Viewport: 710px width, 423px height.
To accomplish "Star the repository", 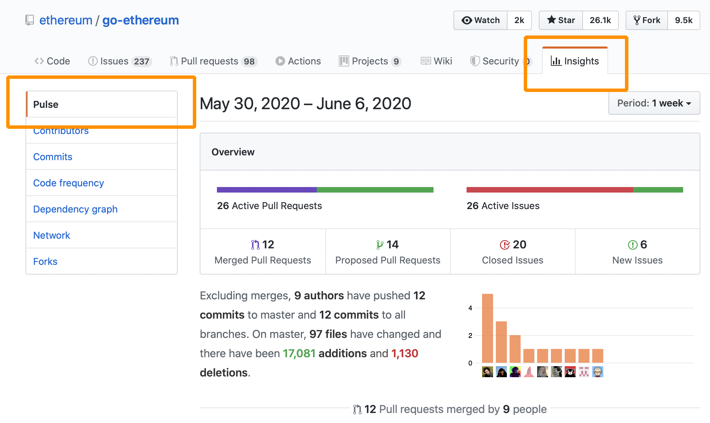I will [x=561, y=20].
